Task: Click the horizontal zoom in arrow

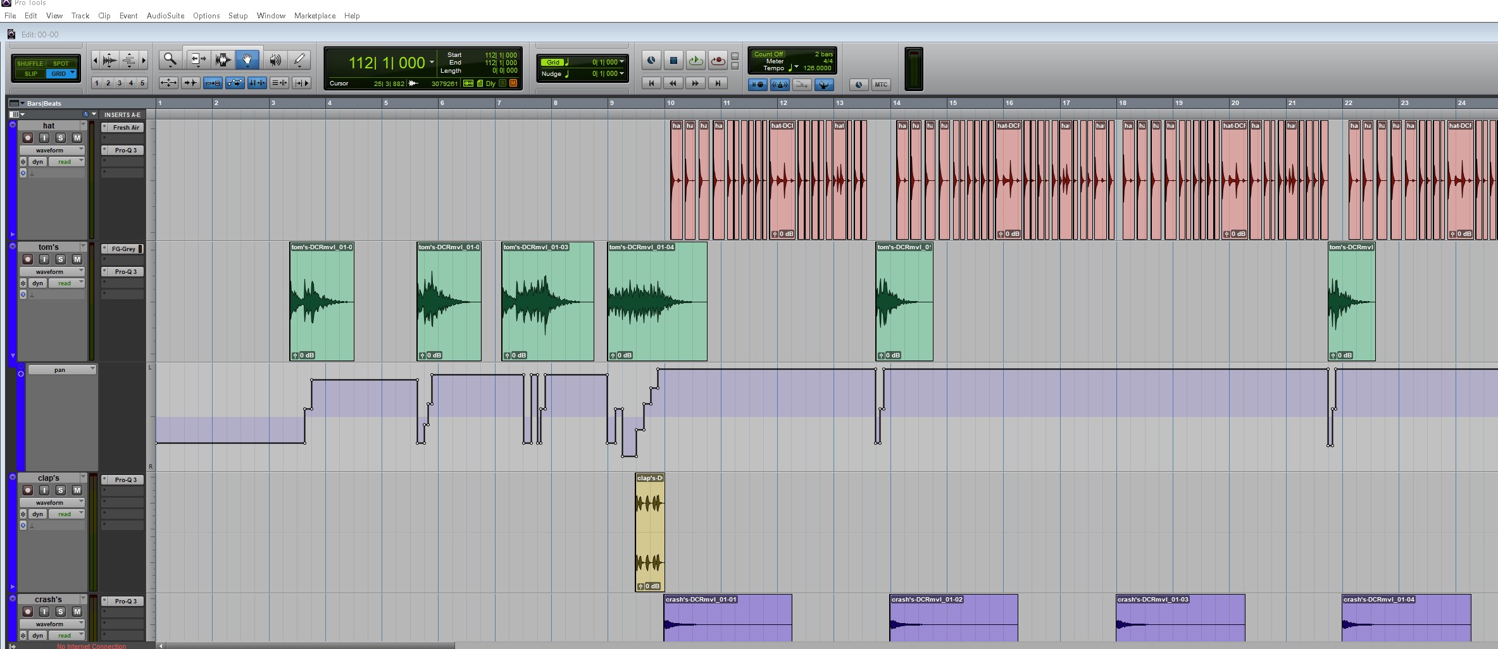Action: pyautogui.click(x=144, y=61)
